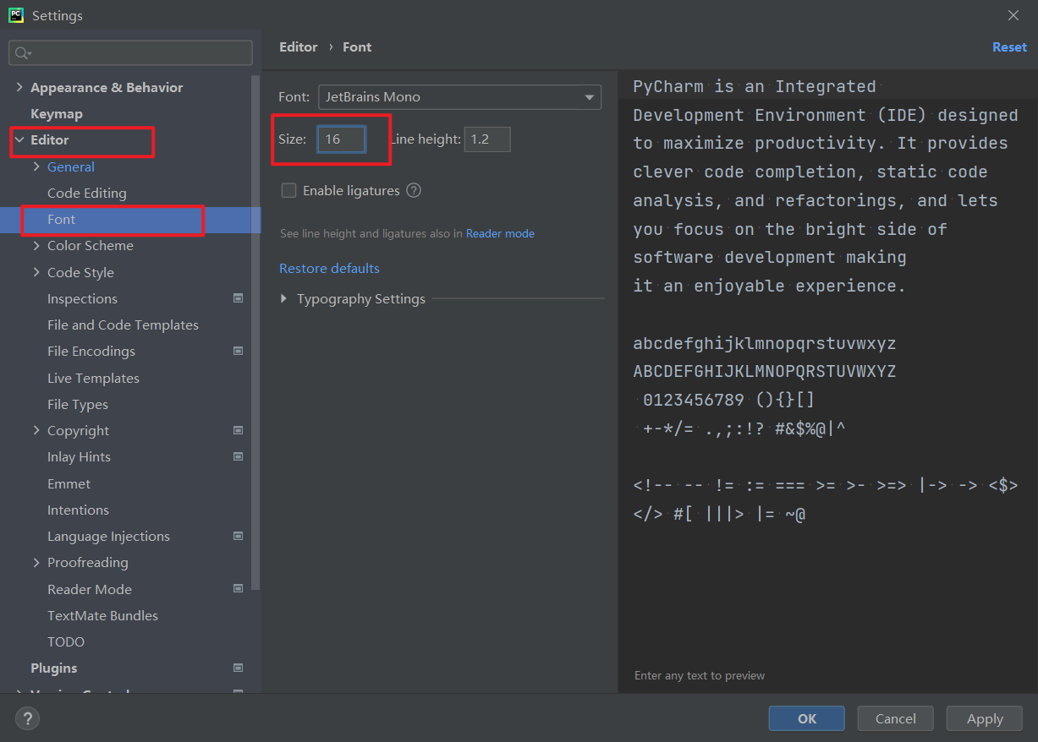The image size is (1038, 742).
Task: Click the help question mark button
Action: 27,719
